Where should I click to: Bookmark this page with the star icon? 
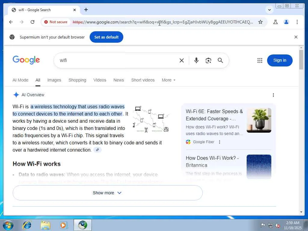pyautogui.click(x=260, y=22)
